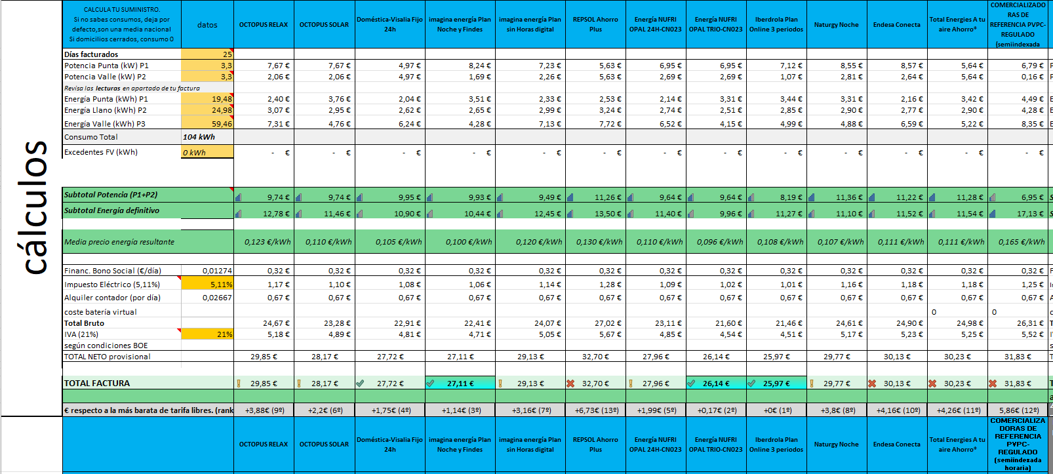
Task: Click the bar icon beside Subtotal Energía 10,90 €
Action: 360,213
